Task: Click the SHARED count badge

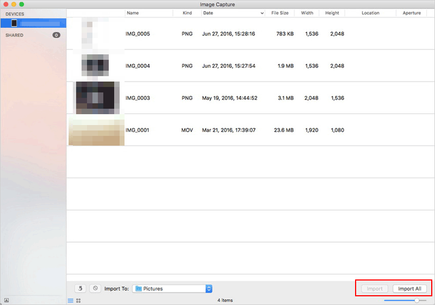Action: click(57, 35)
